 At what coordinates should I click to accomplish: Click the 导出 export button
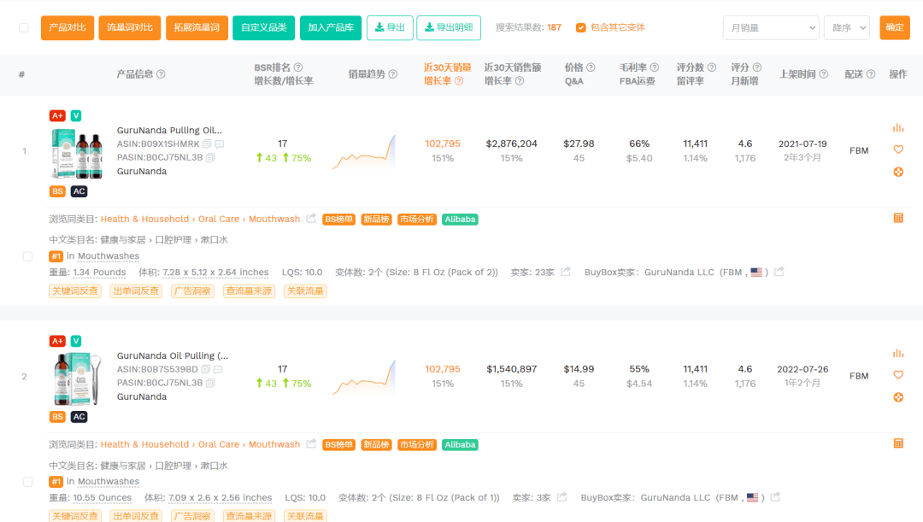(390, 27)
